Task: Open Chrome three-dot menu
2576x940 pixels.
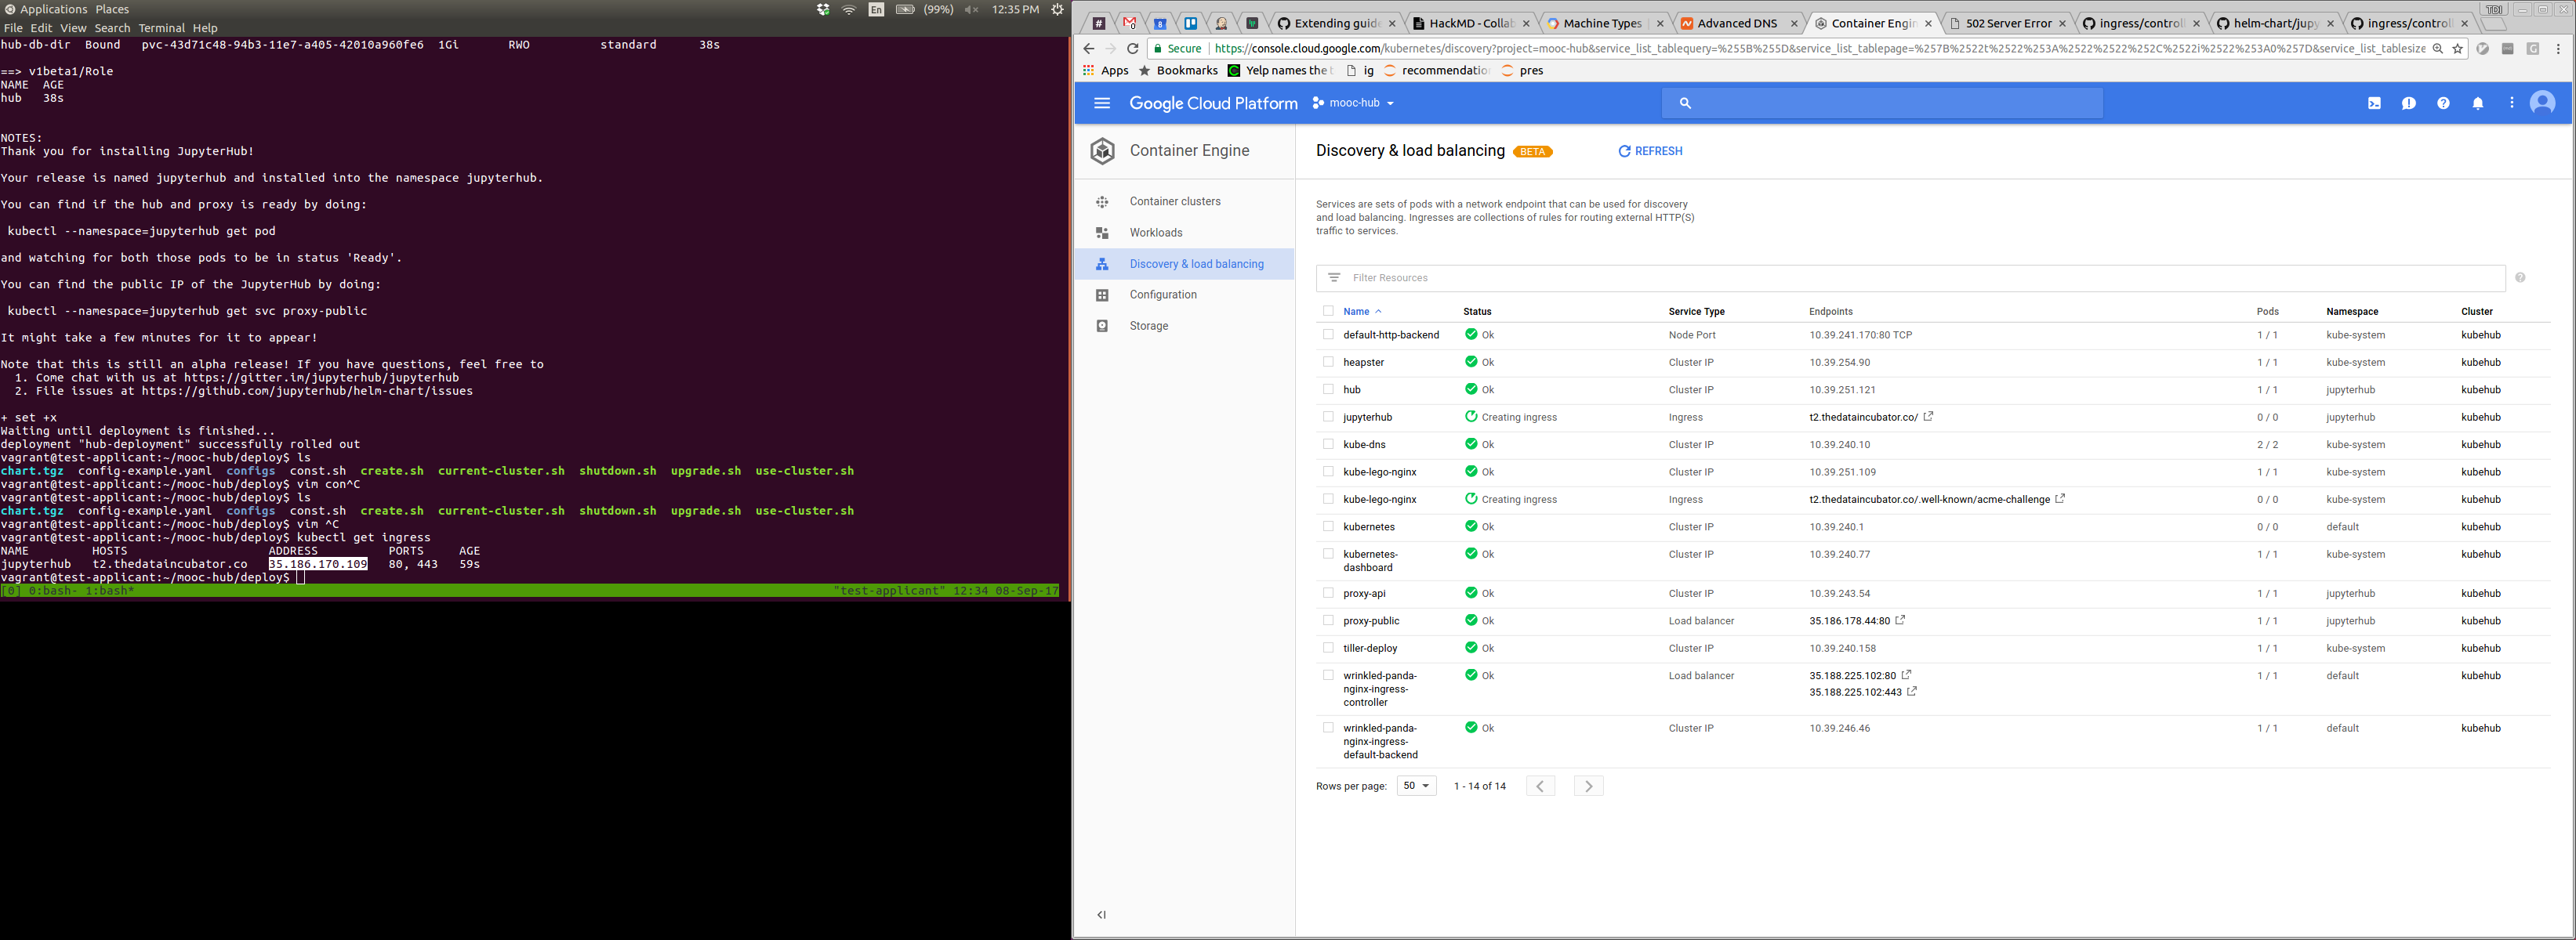Action: click(x=2558, y=48)
